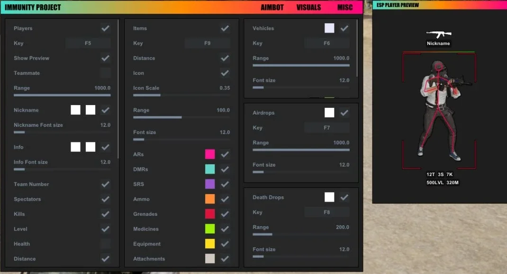Open the yellow Equipment color swatch
Image resolution: width=507 pixels, height=274 pixels.
[210, 244]
